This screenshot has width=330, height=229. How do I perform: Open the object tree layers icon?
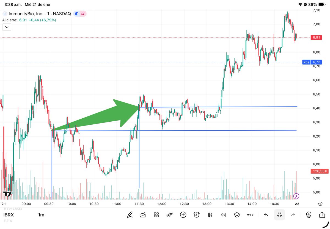(237, 215)
